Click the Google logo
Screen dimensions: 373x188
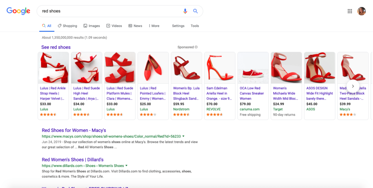[x=18, y=11]
